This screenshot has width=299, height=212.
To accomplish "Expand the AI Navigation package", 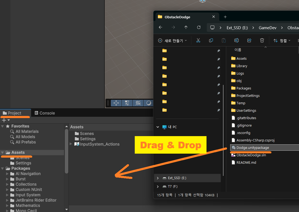I will (x=7, y=174).
